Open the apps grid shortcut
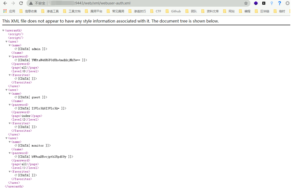299x196 pixels. (x=5, y=11)
